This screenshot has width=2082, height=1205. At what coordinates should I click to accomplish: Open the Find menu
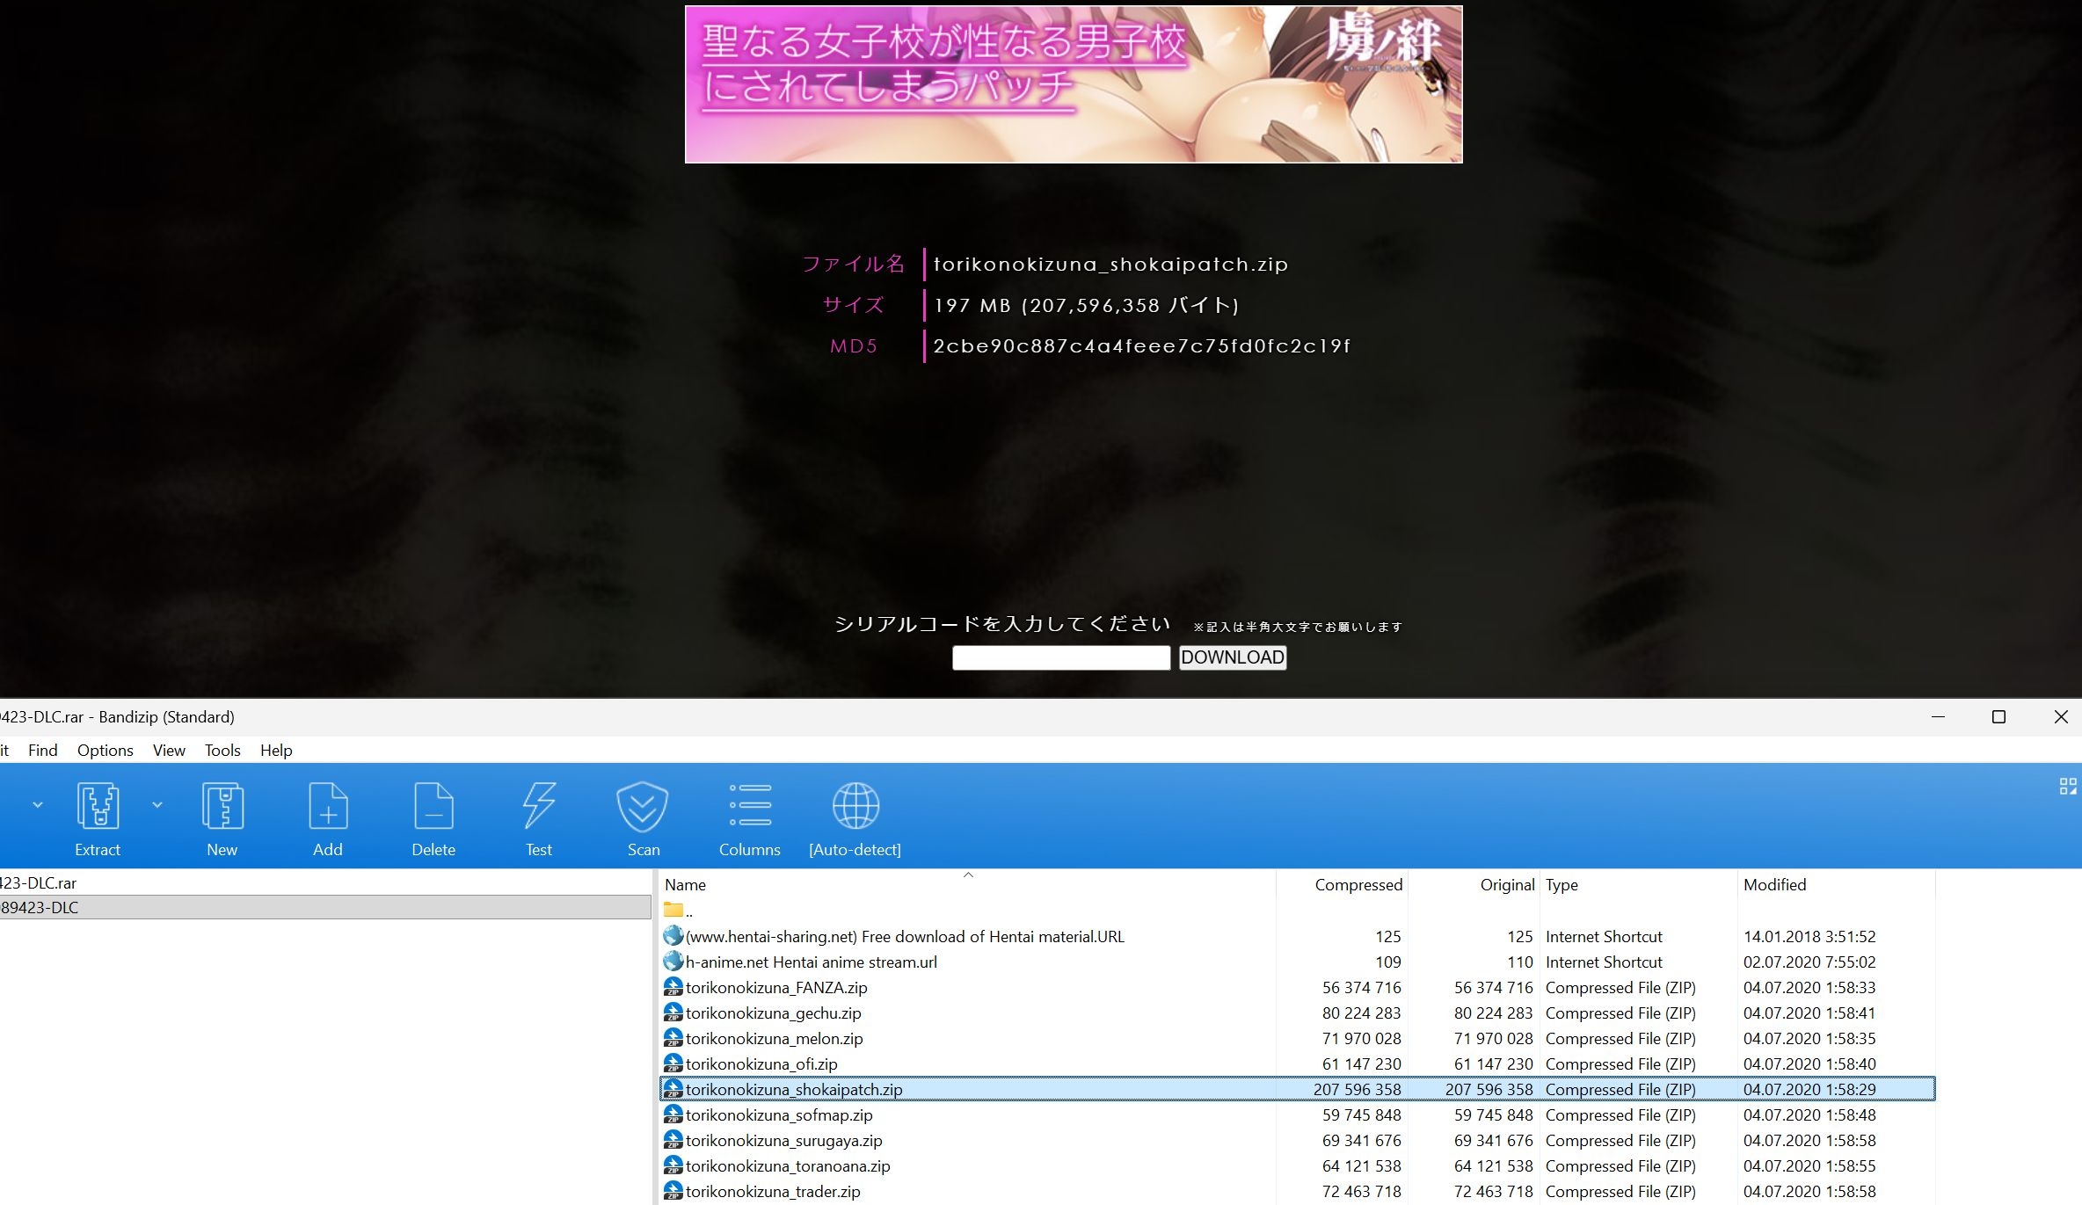(x=43, y=750)
